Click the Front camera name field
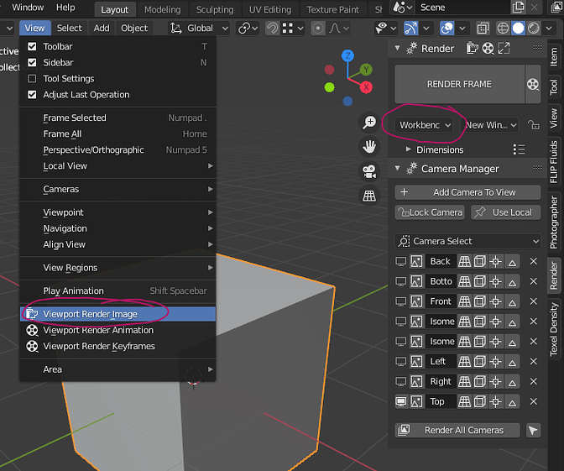This screenshot has height=471, width=564. click(441, 301)
